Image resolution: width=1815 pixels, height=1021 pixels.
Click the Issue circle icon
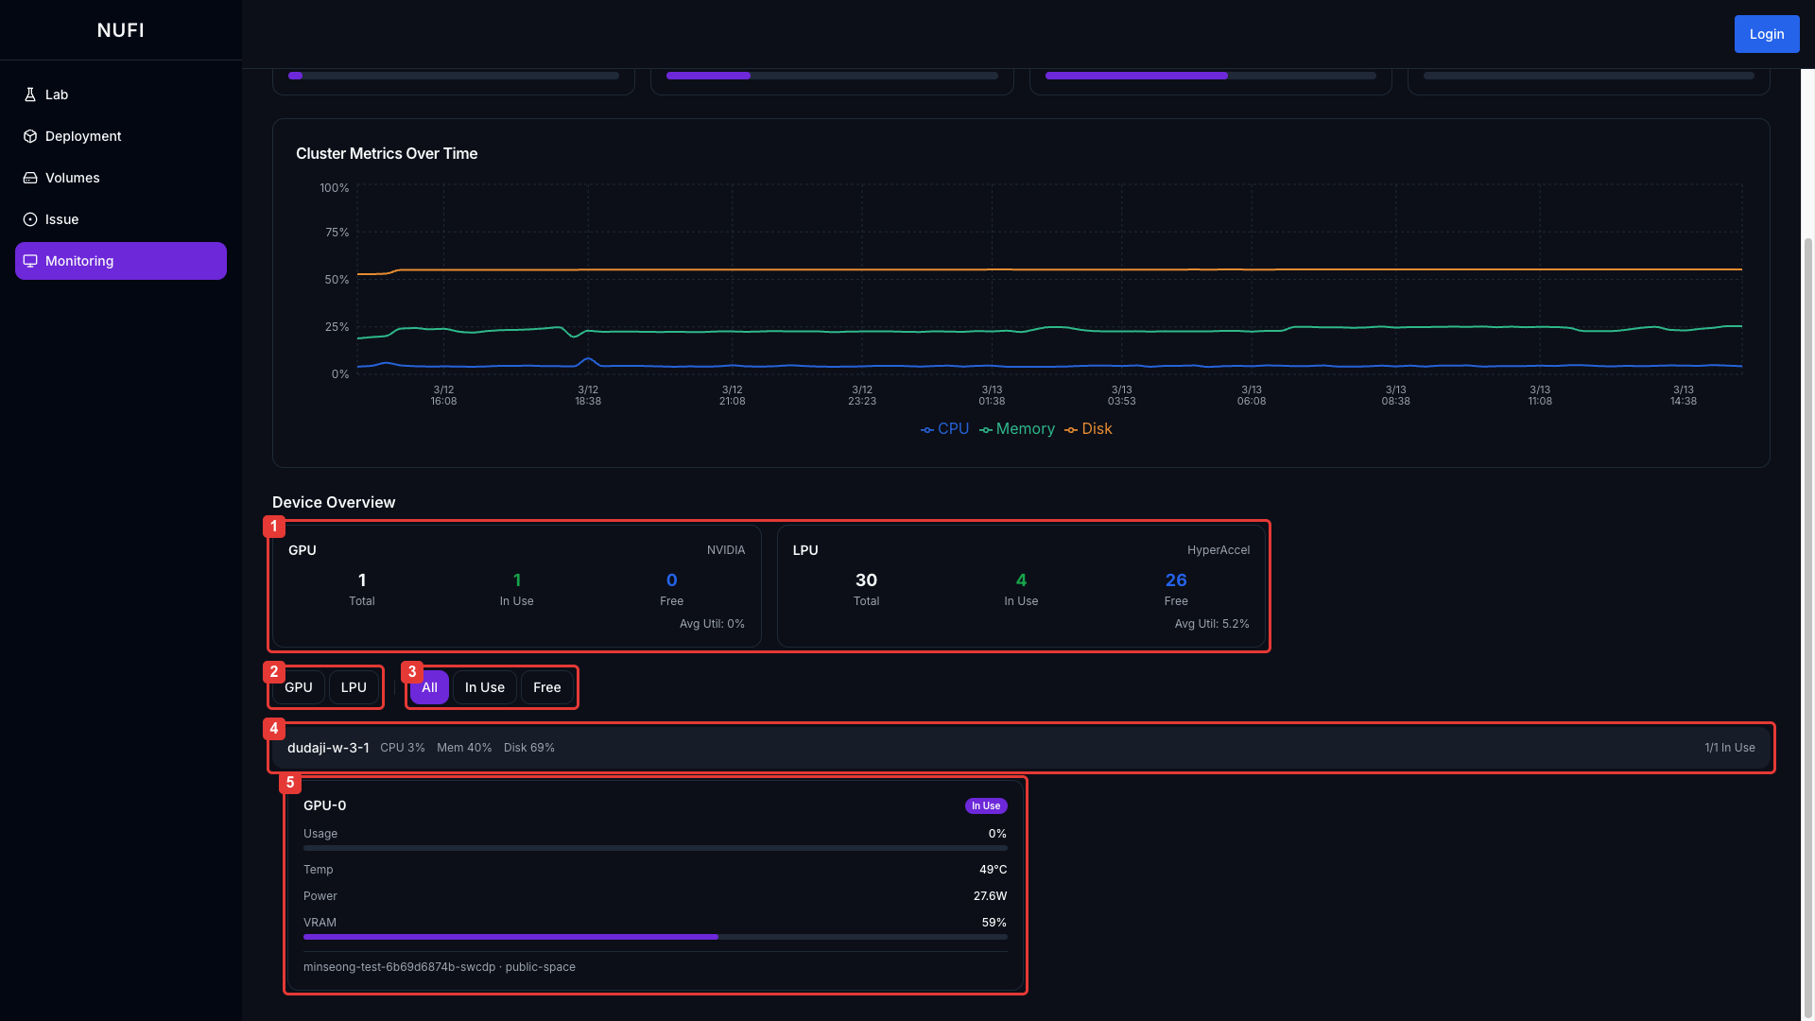(30, 219)
